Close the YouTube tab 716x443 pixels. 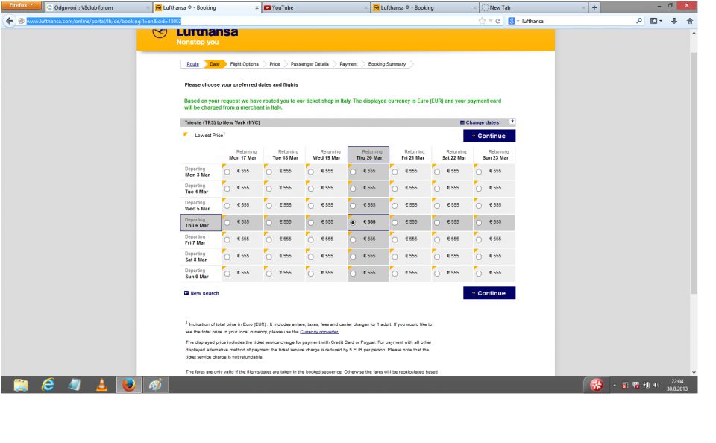pyautogui.click(x=367, y=7)
